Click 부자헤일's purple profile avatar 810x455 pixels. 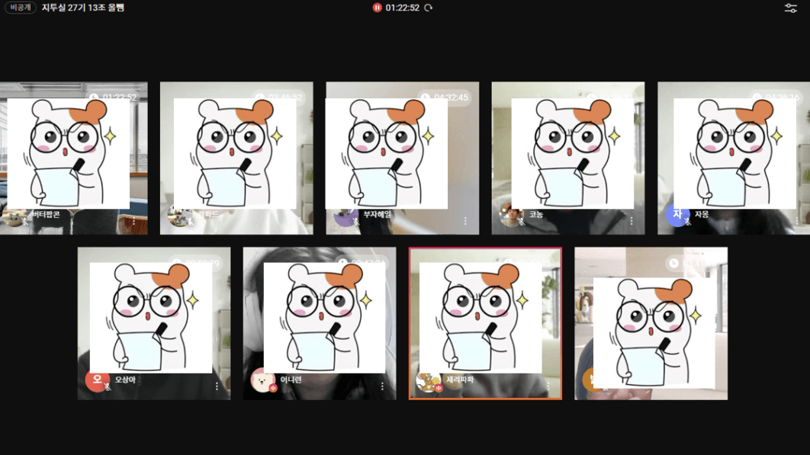[345, 217]
